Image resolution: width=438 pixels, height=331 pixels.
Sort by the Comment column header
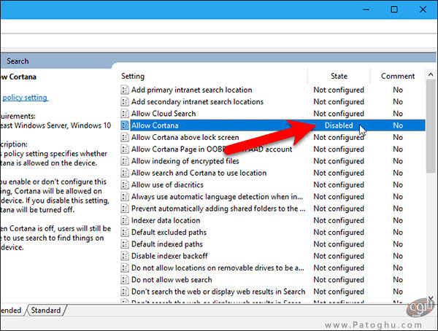(398, 77)
